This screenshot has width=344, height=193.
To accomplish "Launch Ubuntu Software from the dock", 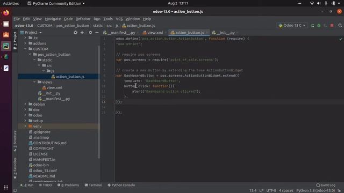I will [x=6, y=35].
